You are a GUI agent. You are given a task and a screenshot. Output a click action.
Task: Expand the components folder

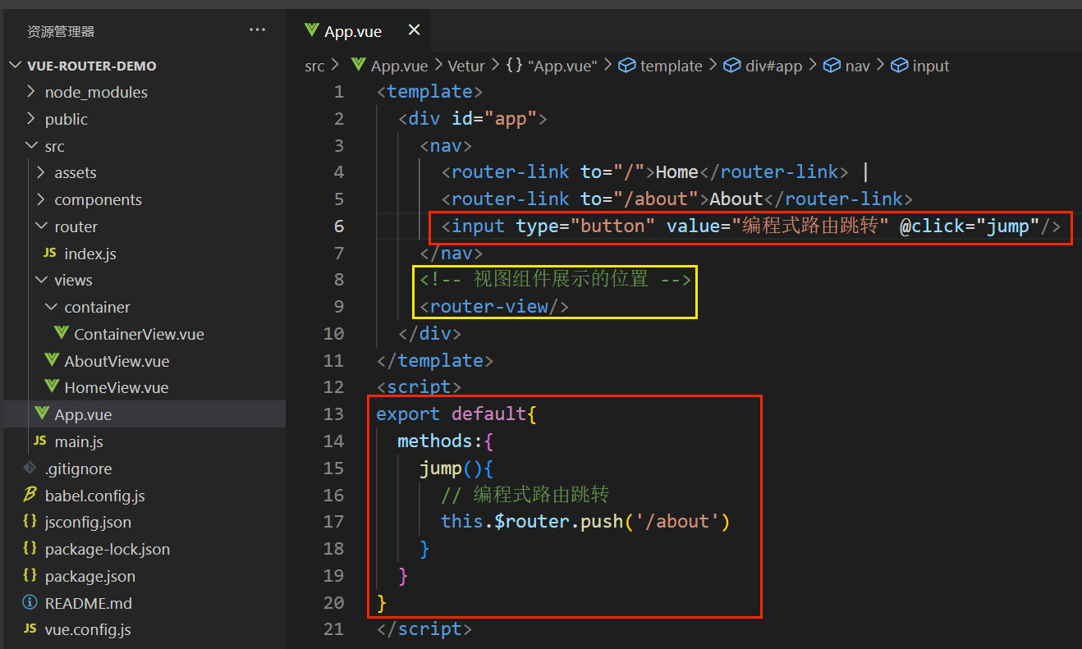(x=41, y=199)
